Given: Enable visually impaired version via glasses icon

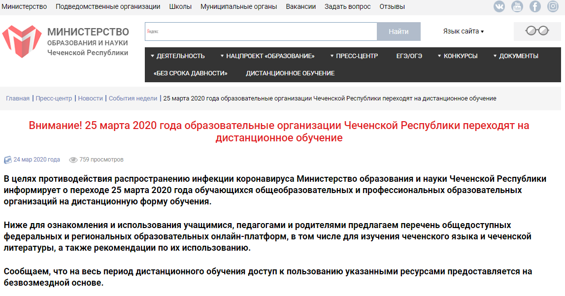Looking at the screenshot, I should [537, 31].
